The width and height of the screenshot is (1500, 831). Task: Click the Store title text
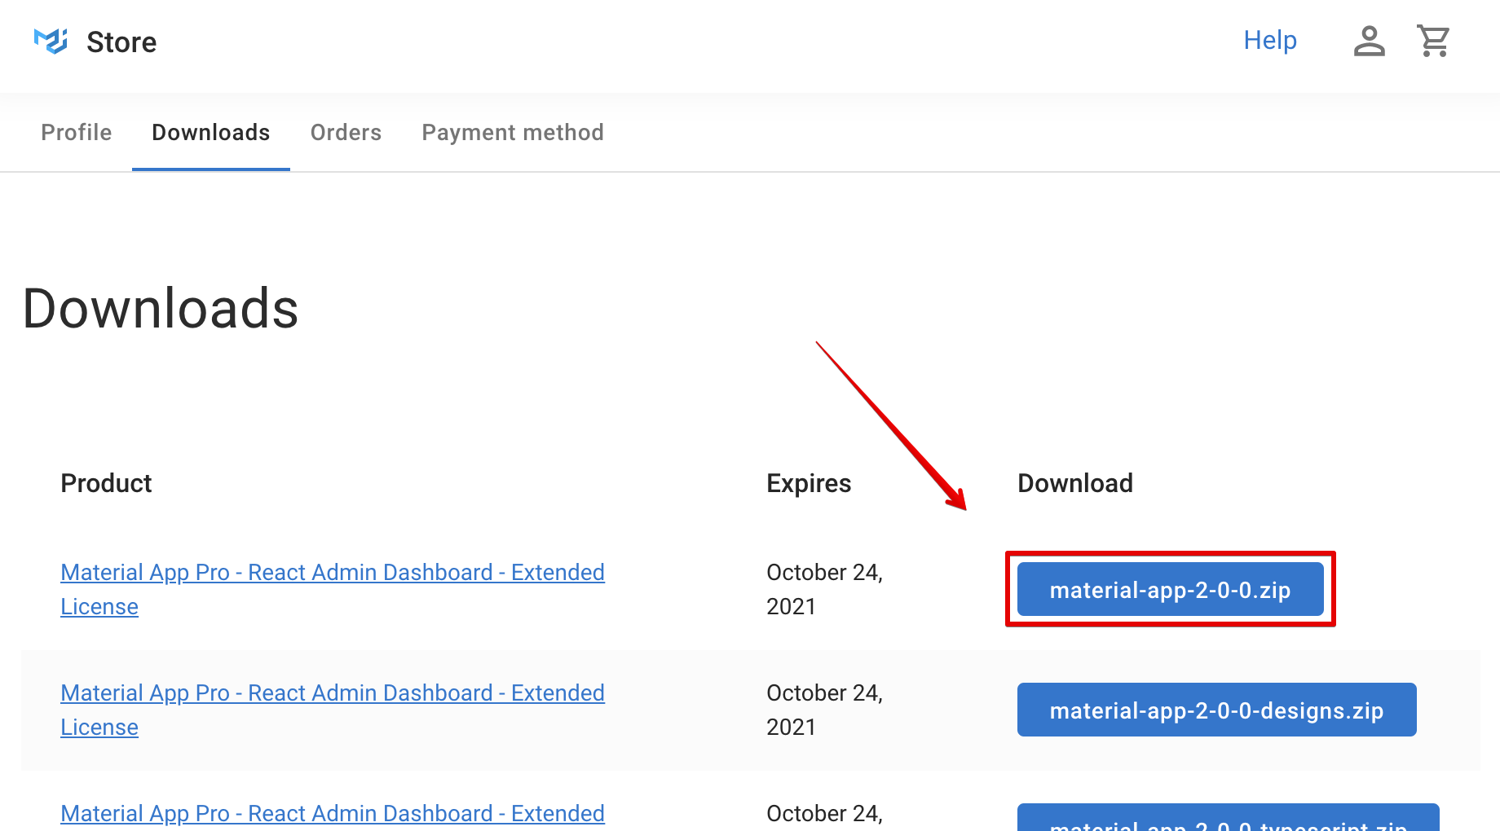click(121, 42)
